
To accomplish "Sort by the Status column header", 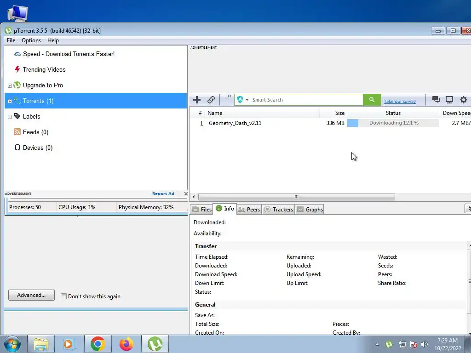I will point(393,113).
